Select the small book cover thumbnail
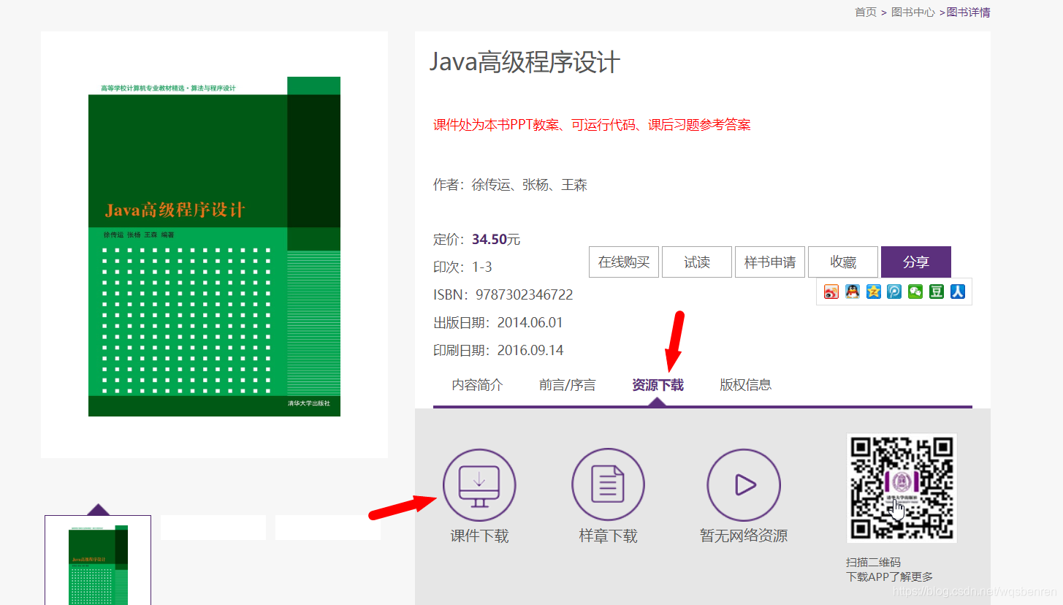1063x605 pixels. (x=98, y=560)
